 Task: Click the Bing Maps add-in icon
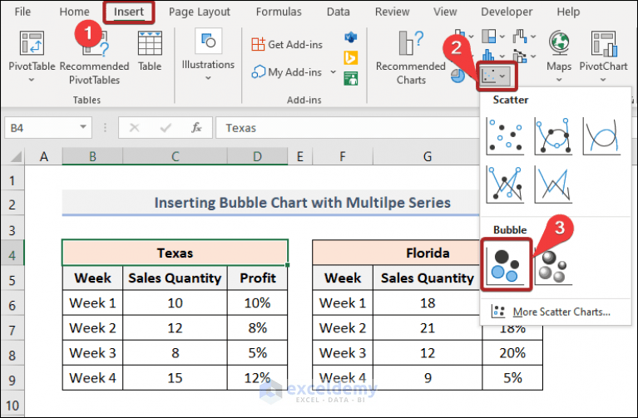tap(351, 57)
